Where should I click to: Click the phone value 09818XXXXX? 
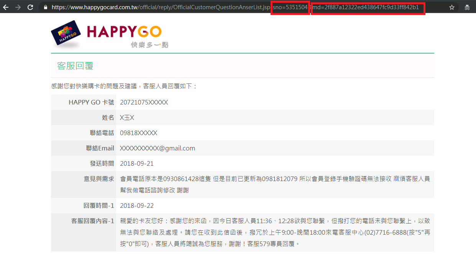pyautogui.click(x=138, y=133)
